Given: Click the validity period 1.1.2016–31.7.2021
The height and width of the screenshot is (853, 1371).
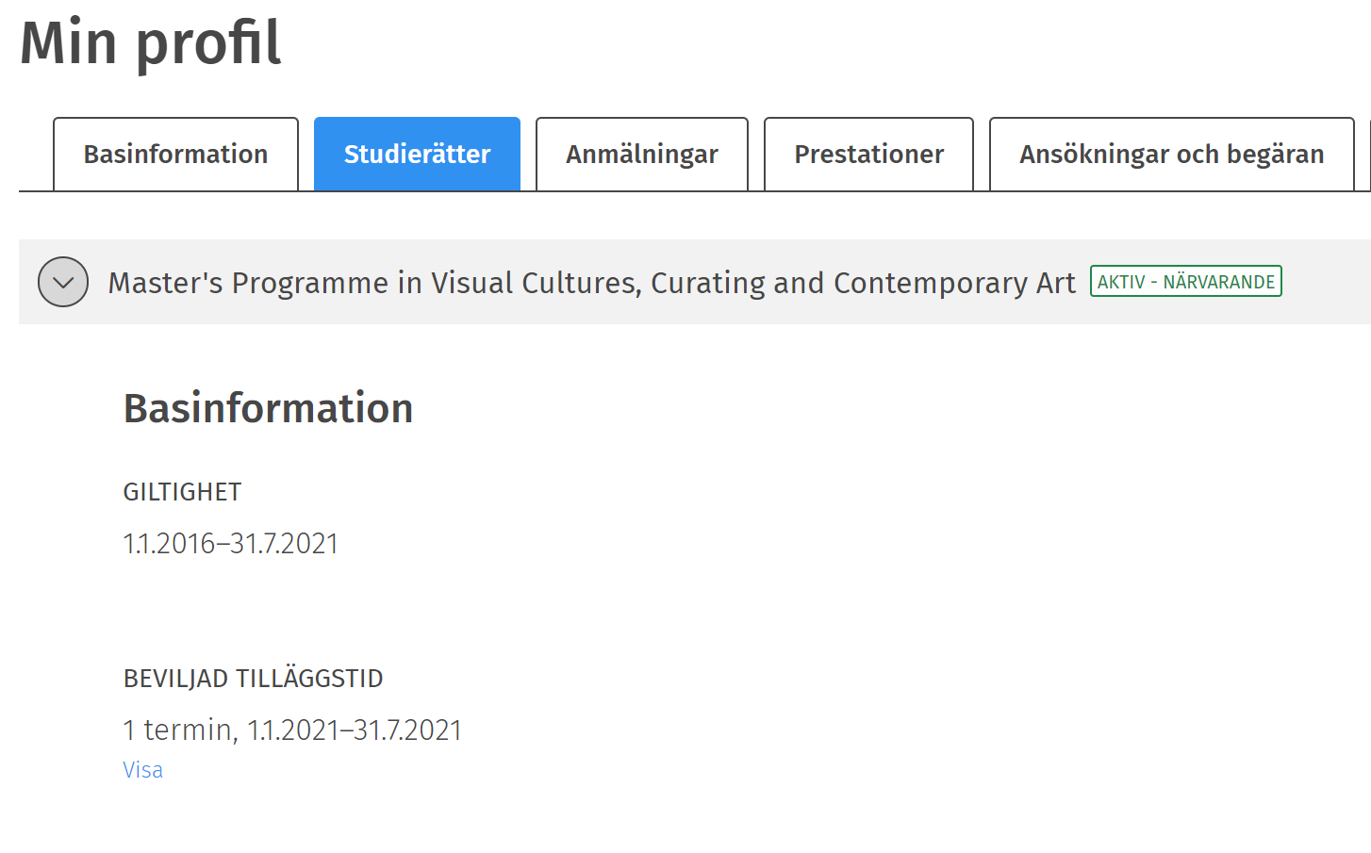Looking at the screenshot, I should pos(230,544).
